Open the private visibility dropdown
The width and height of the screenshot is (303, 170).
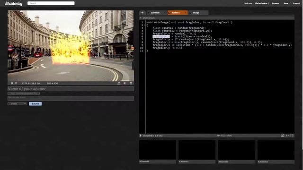point(17,104)
